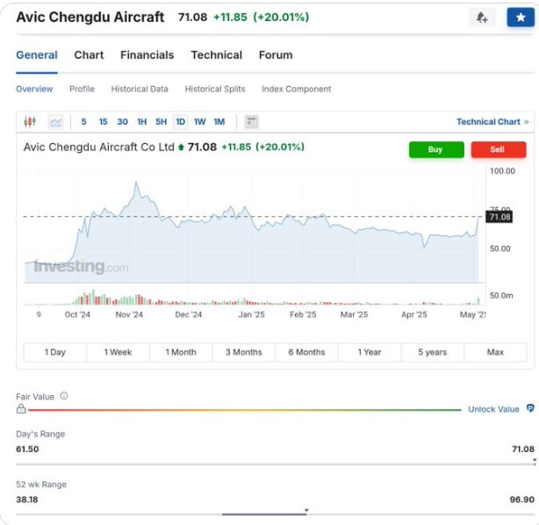Go to the Technical tab
The image size is (539, 525).
217,55
